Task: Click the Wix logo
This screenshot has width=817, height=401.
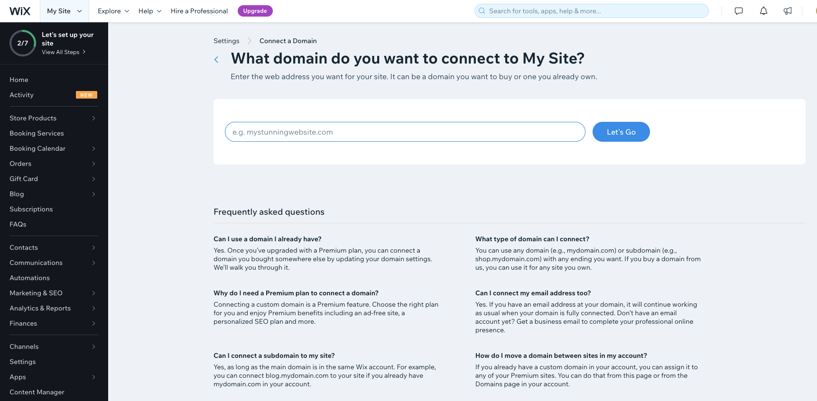Action: (20, 11)
